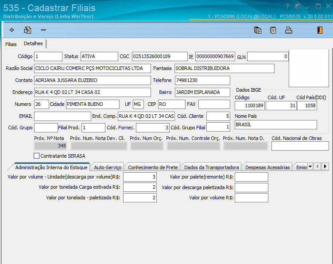This screenshot has width=333, height=264.
Task: Click the empty EMAIL field
Action: pyautogui.click(x=62, y=116)
